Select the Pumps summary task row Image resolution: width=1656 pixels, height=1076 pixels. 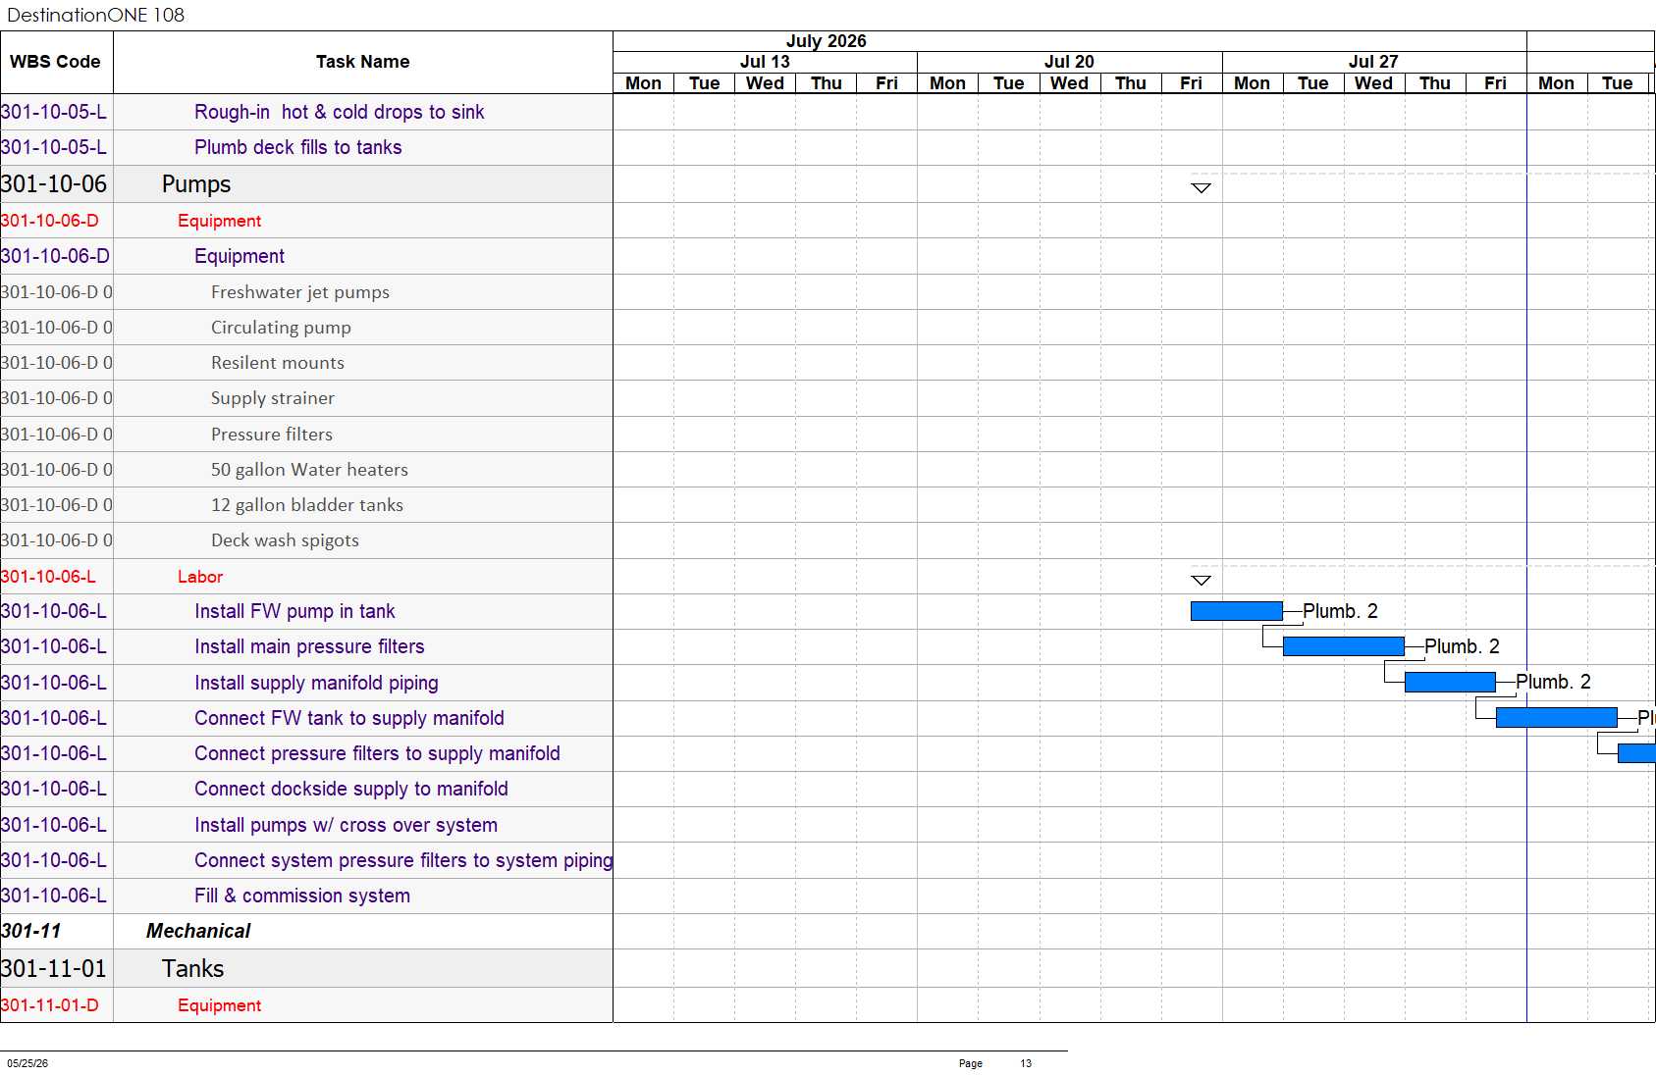point(306,184)
